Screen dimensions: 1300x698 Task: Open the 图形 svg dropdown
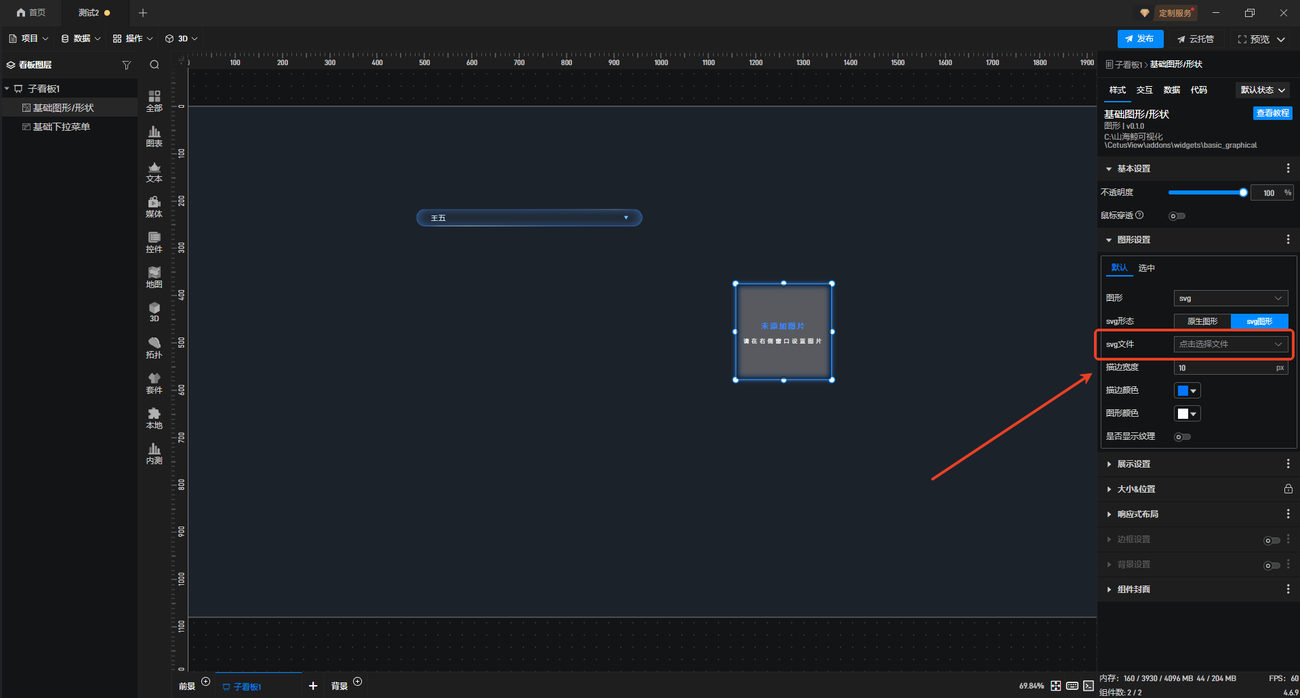pos(1230,298)
